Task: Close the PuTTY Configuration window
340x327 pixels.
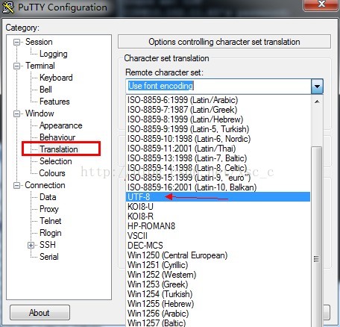Action: [x=321, y=4]
